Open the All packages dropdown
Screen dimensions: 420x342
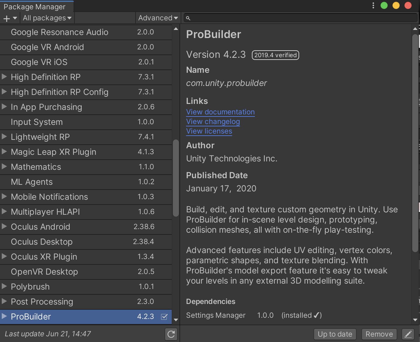pyautogui.click(x=47, y=18)
